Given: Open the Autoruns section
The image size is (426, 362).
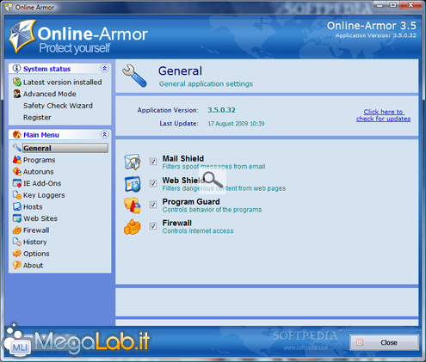Looking at the screenshot, I should coord(38,172).
